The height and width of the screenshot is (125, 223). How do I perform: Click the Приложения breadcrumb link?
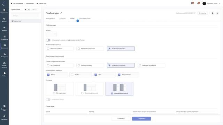30,3
